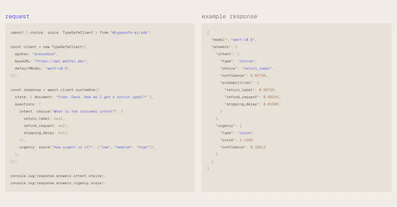Image resolution: width=397 pixels, height=207 pixels.
Task: Click the "high" option in score array
Action: 143,148
